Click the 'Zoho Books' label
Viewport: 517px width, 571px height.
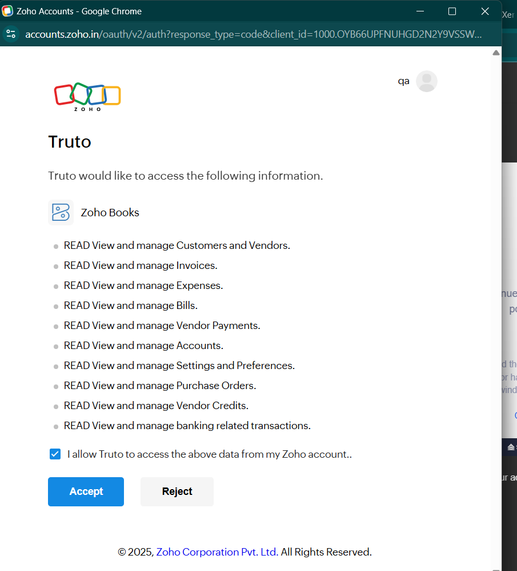pos(110,212)
